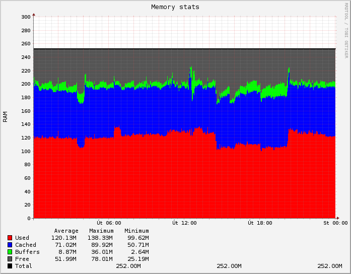Viewport: 351px width, 274px height.
Task: Click the 'Total' legend label
Action: [24, 266]
